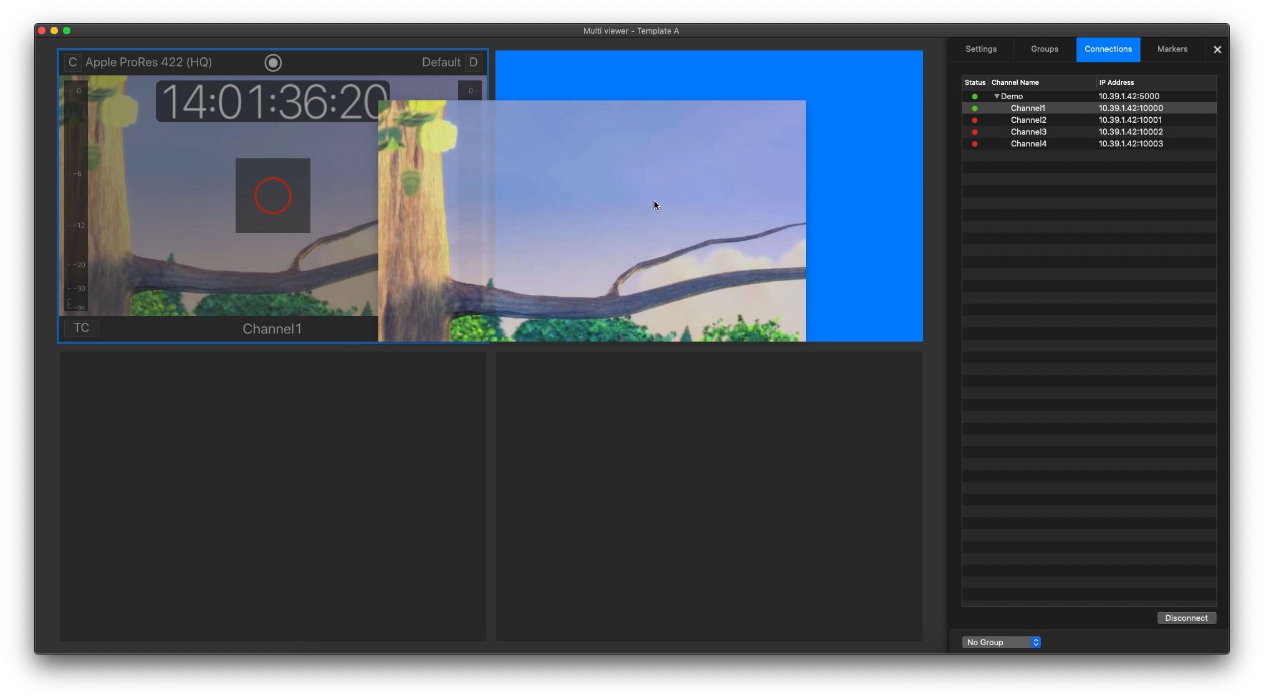Sort by the Channel Name column header
The width and height of the screenshot is (1264, 700).
pos(1042,82)
